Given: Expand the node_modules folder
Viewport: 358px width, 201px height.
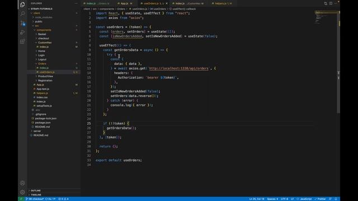Looking at the screenshot, I should (x=44, y=17).
